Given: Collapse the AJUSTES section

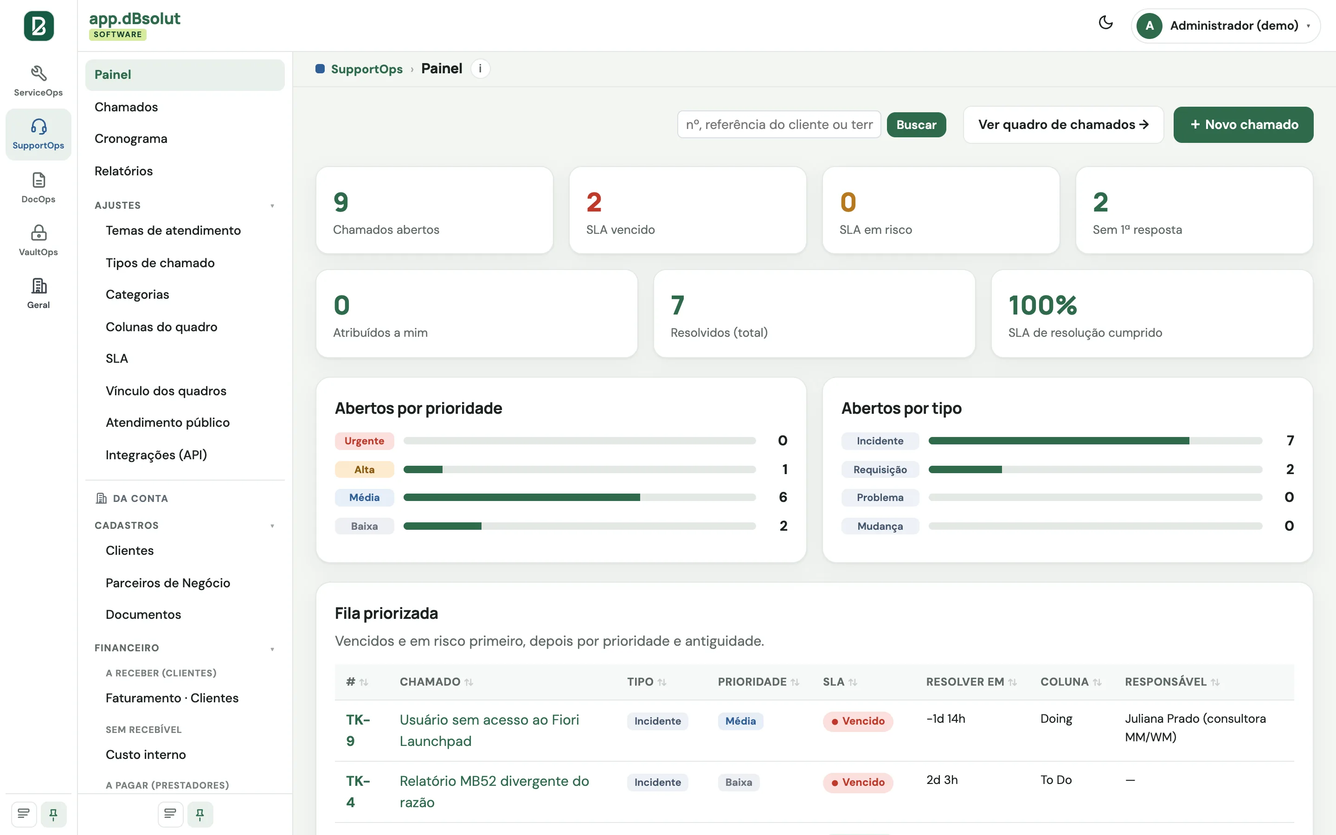Looking at the screenshot, I should tap(184, 206).
